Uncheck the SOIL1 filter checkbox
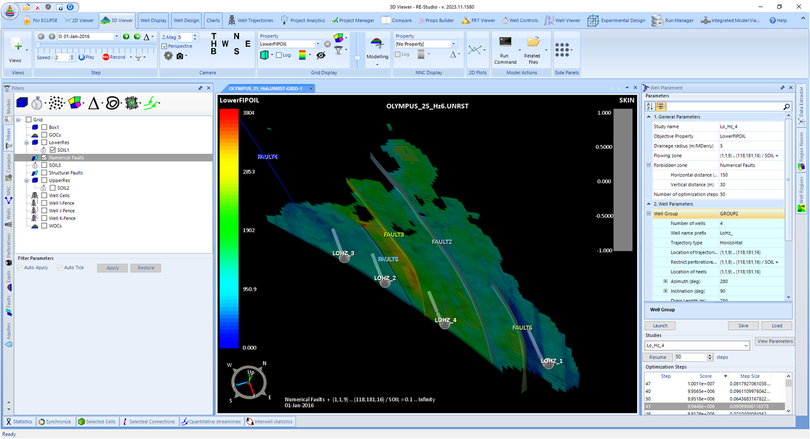 [x=53, y=150]
